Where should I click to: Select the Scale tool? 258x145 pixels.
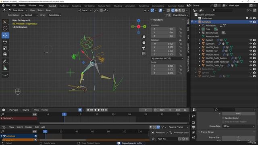[5, 48]
